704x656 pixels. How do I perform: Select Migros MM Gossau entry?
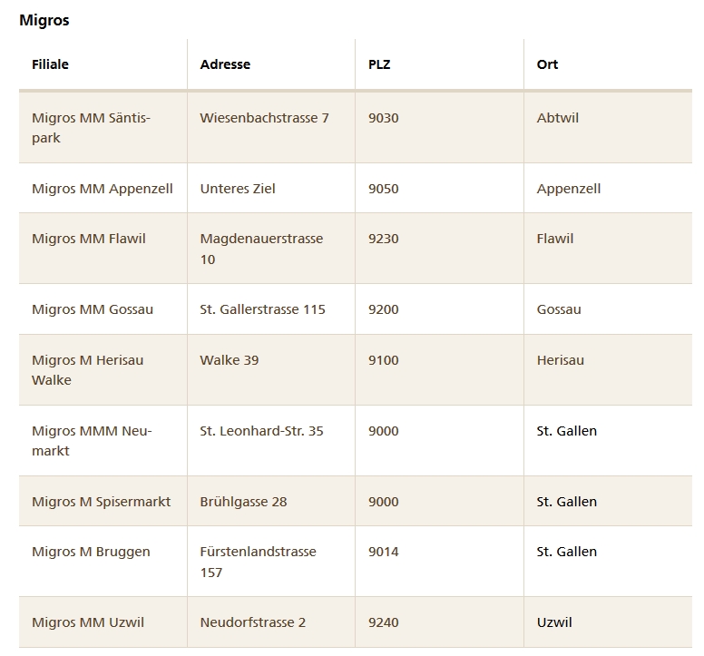(93, 309)
